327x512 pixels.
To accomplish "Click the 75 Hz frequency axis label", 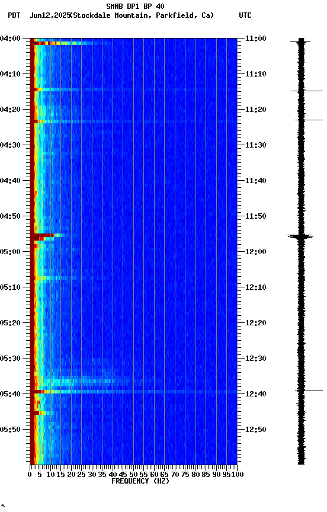I will (185, 475).
